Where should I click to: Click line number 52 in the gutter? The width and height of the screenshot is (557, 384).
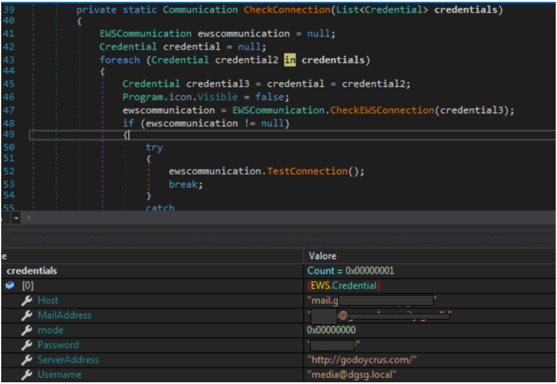point(9,171)
